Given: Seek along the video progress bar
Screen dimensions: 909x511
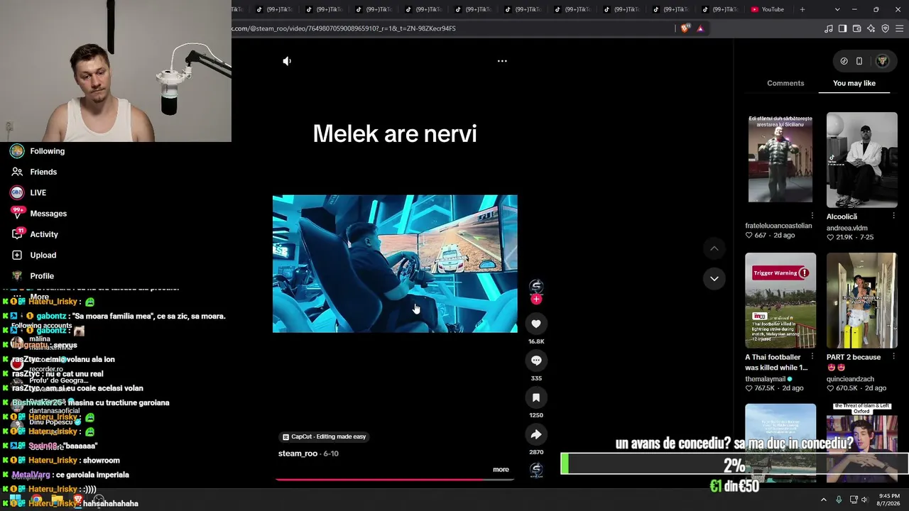Looking at the screenshot, I should (x=394, y=479).
